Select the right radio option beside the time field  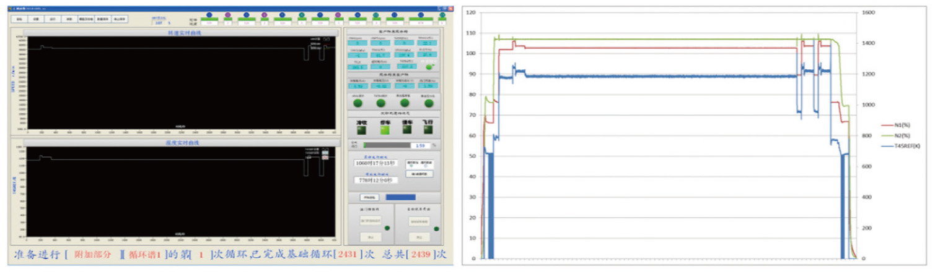click(426, 166)
